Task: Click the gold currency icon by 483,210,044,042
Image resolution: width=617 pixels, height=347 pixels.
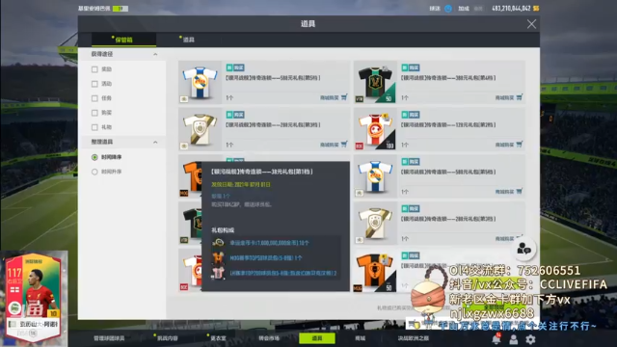Action: pos(536,9)
